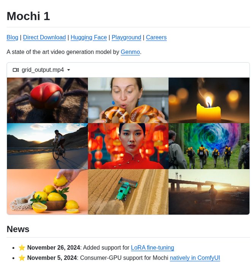Open the Direct Download link
Viewport: 251px width, 266px height.
tap(44, 37)
